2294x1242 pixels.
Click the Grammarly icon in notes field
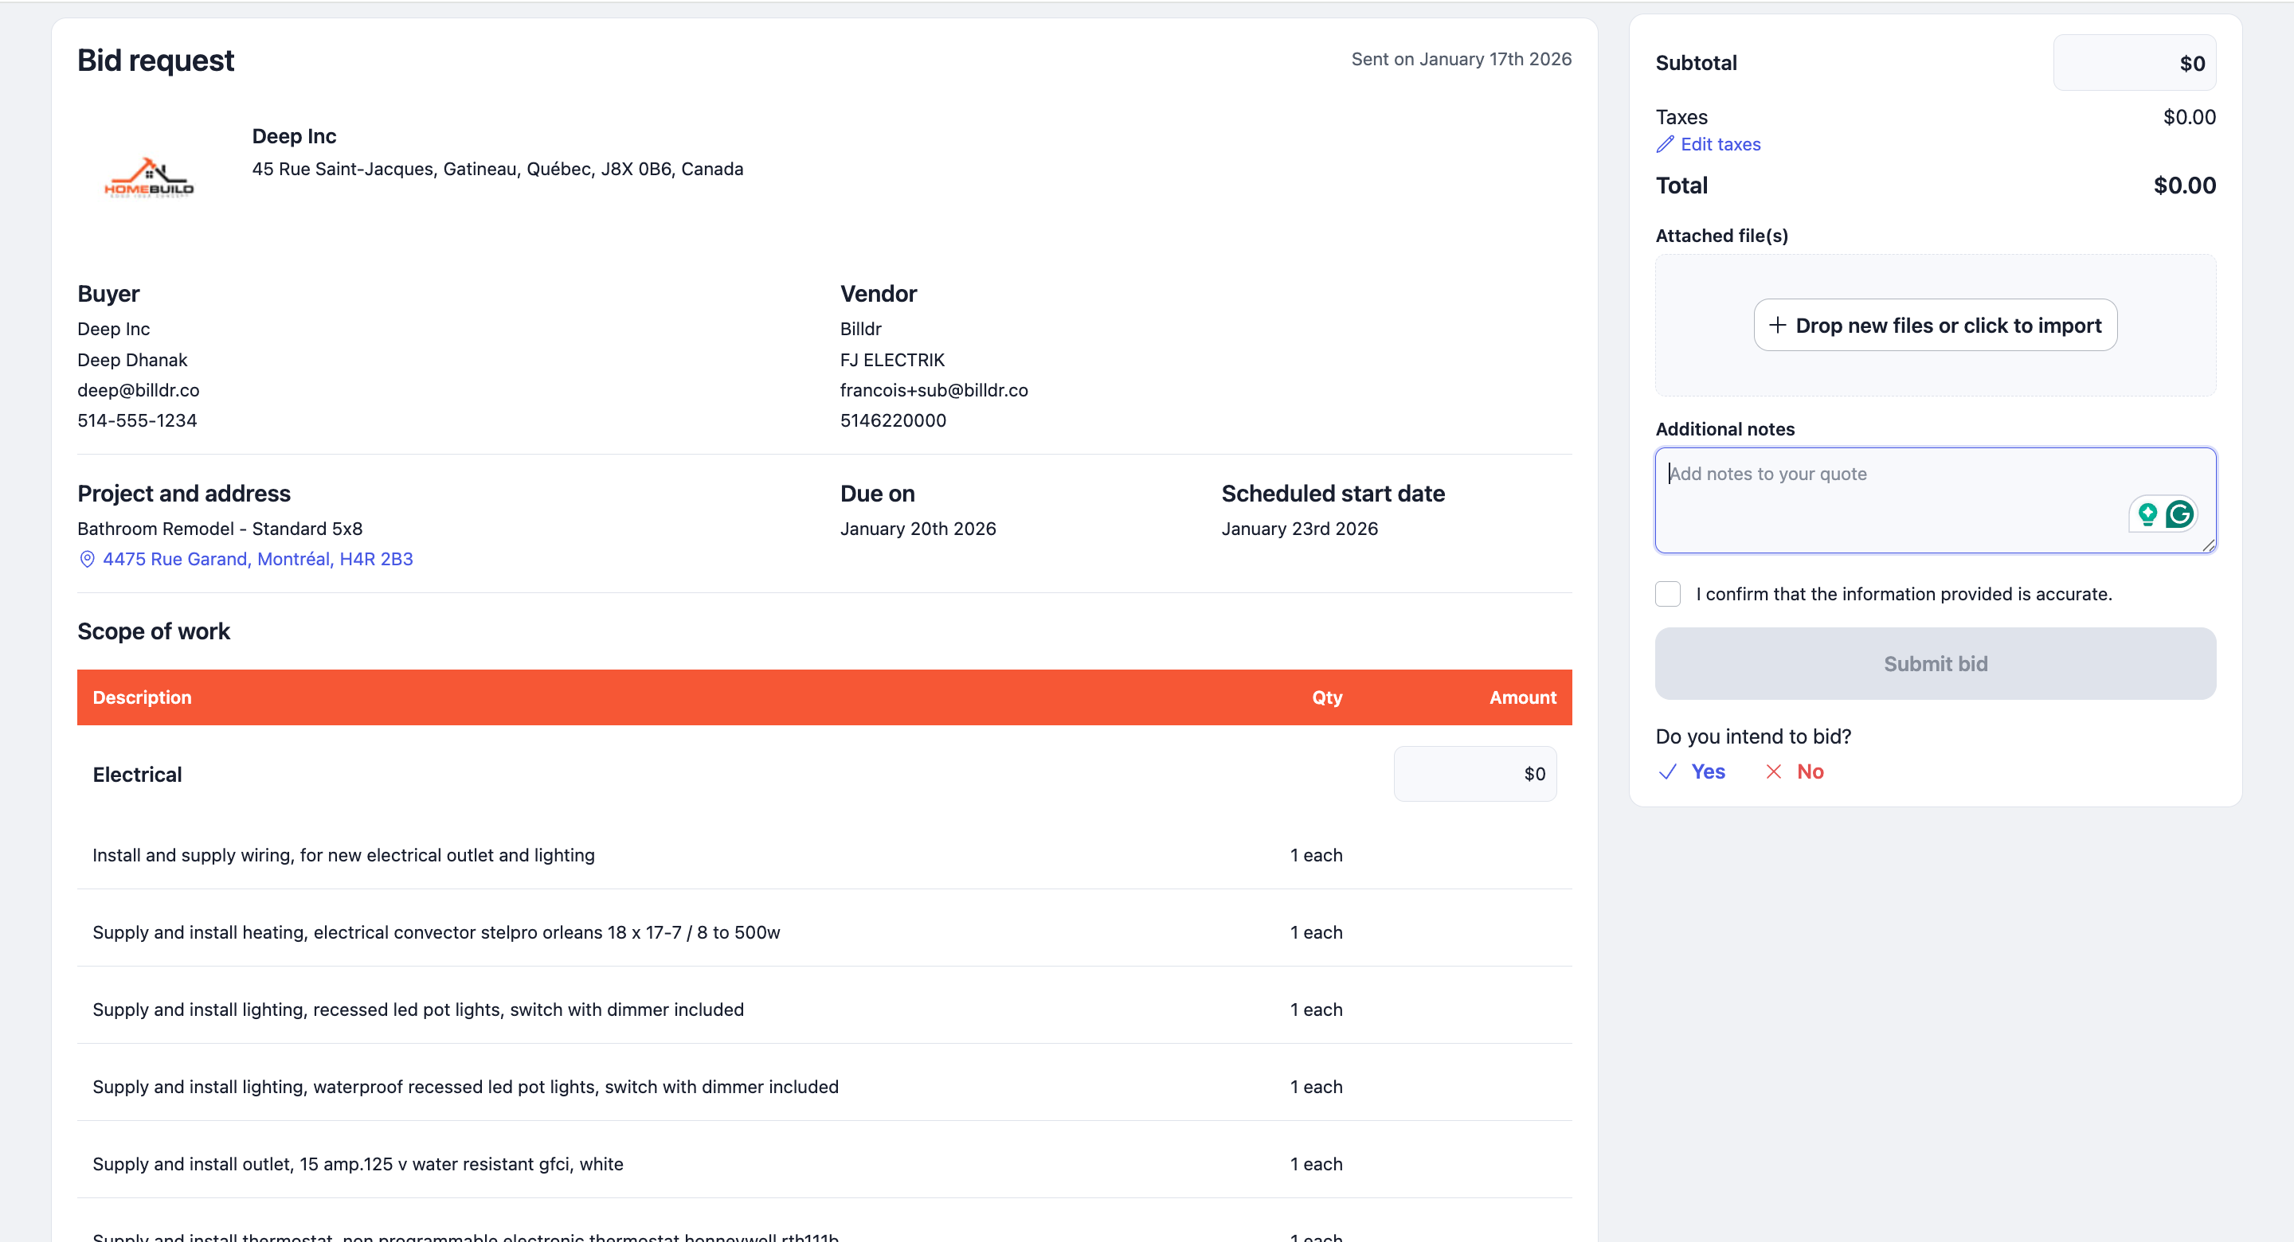tap(2179, 514)
